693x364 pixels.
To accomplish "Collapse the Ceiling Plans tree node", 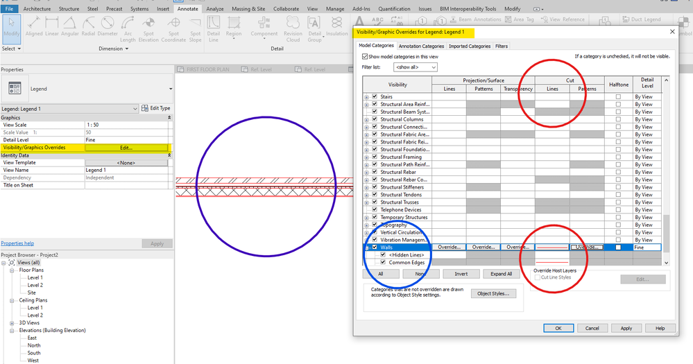I will (x=12, y=300).
